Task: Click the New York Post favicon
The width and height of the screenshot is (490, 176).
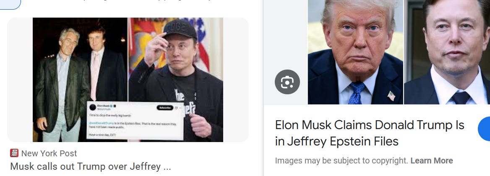Action: click(x=14, y=153)
